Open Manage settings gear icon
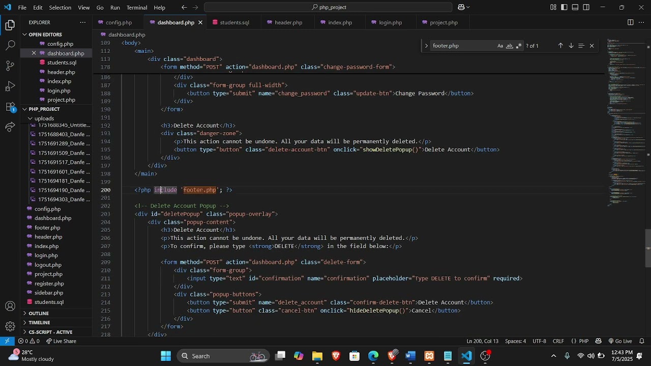The image size is (651, 366). (10, 326)
